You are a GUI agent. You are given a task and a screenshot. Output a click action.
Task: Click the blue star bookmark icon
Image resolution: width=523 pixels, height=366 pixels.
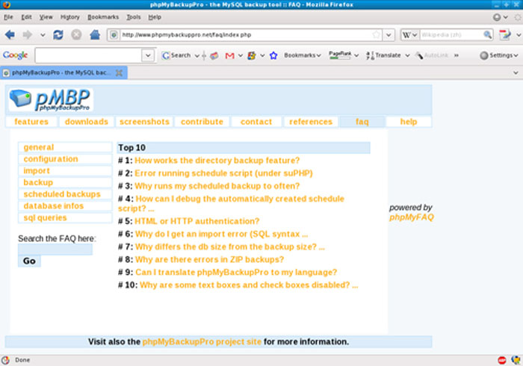[x=273, y=55]
